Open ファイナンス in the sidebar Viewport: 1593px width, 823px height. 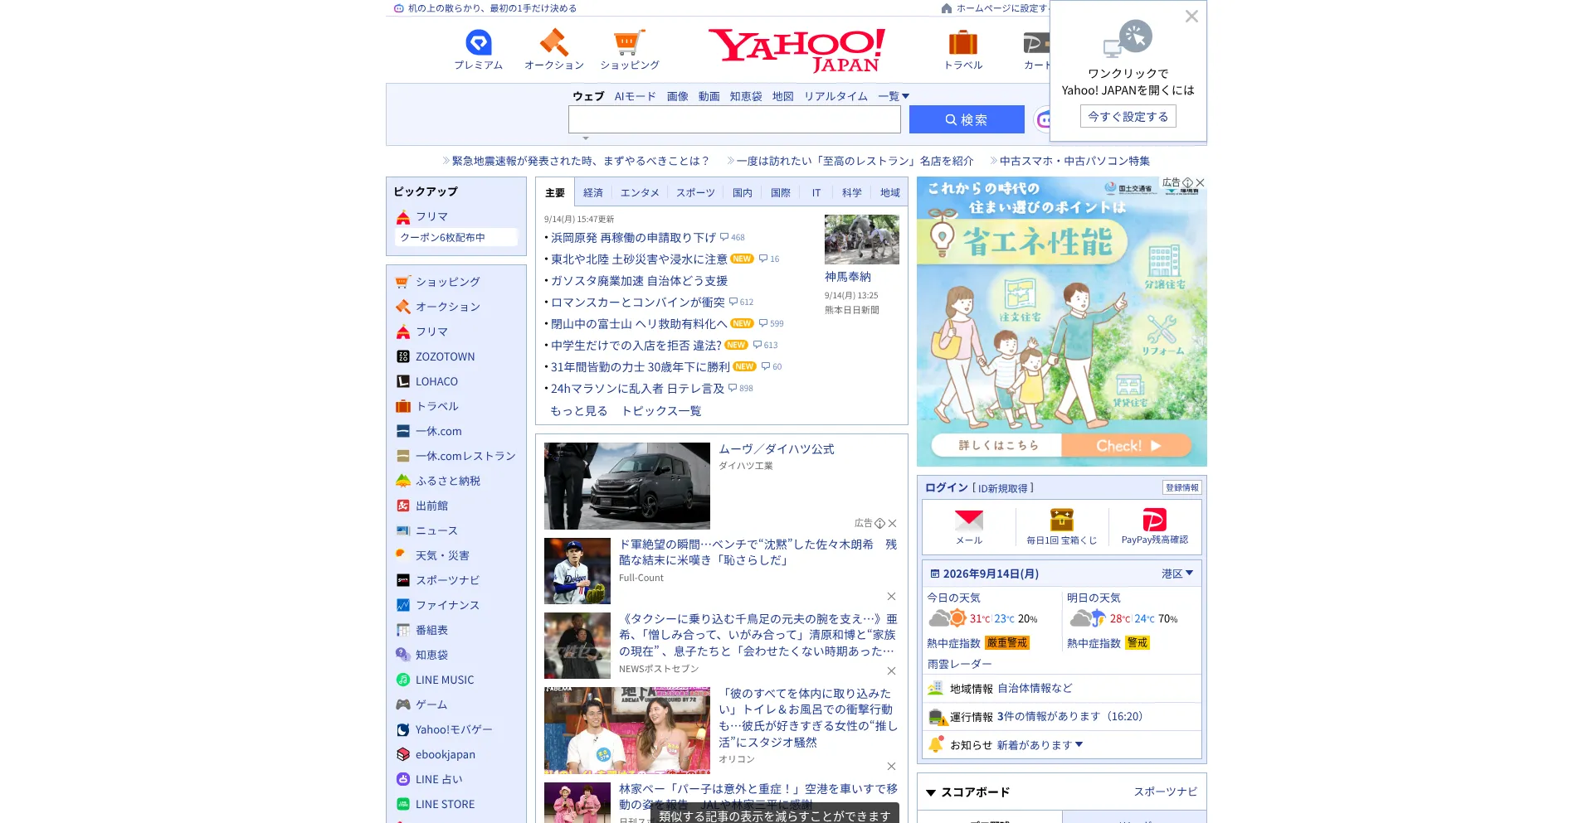(x=447, y=605)
